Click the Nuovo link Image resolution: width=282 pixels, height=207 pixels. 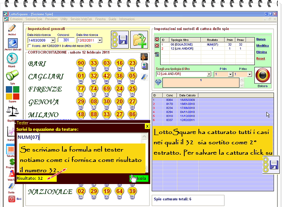click(261, 39)
